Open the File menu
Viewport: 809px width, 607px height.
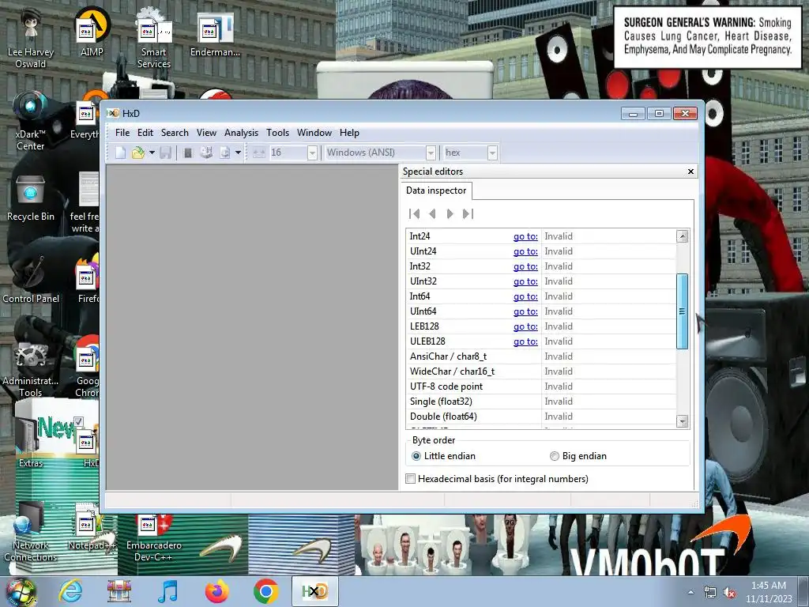coord(122,133)
